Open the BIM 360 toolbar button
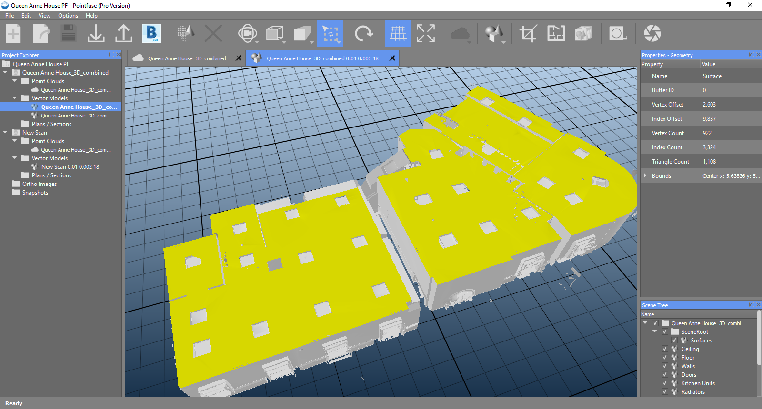Screen dimensions: 762x409 pos(151,34)
